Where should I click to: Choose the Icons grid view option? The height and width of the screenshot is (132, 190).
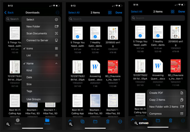click(x=41, y=48)
